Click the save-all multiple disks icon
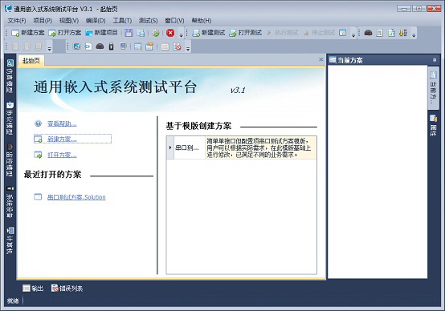445x311 pixels. coord(141,33)
